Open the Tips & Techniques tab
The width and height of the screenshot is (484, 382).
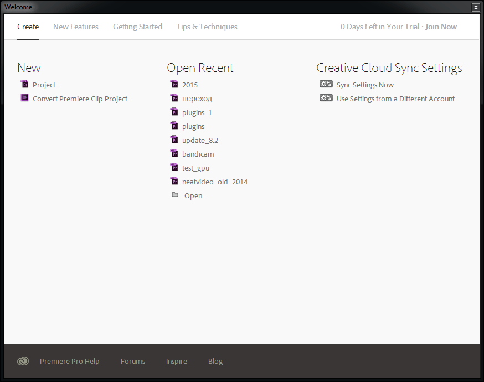[x=207, y=27]
